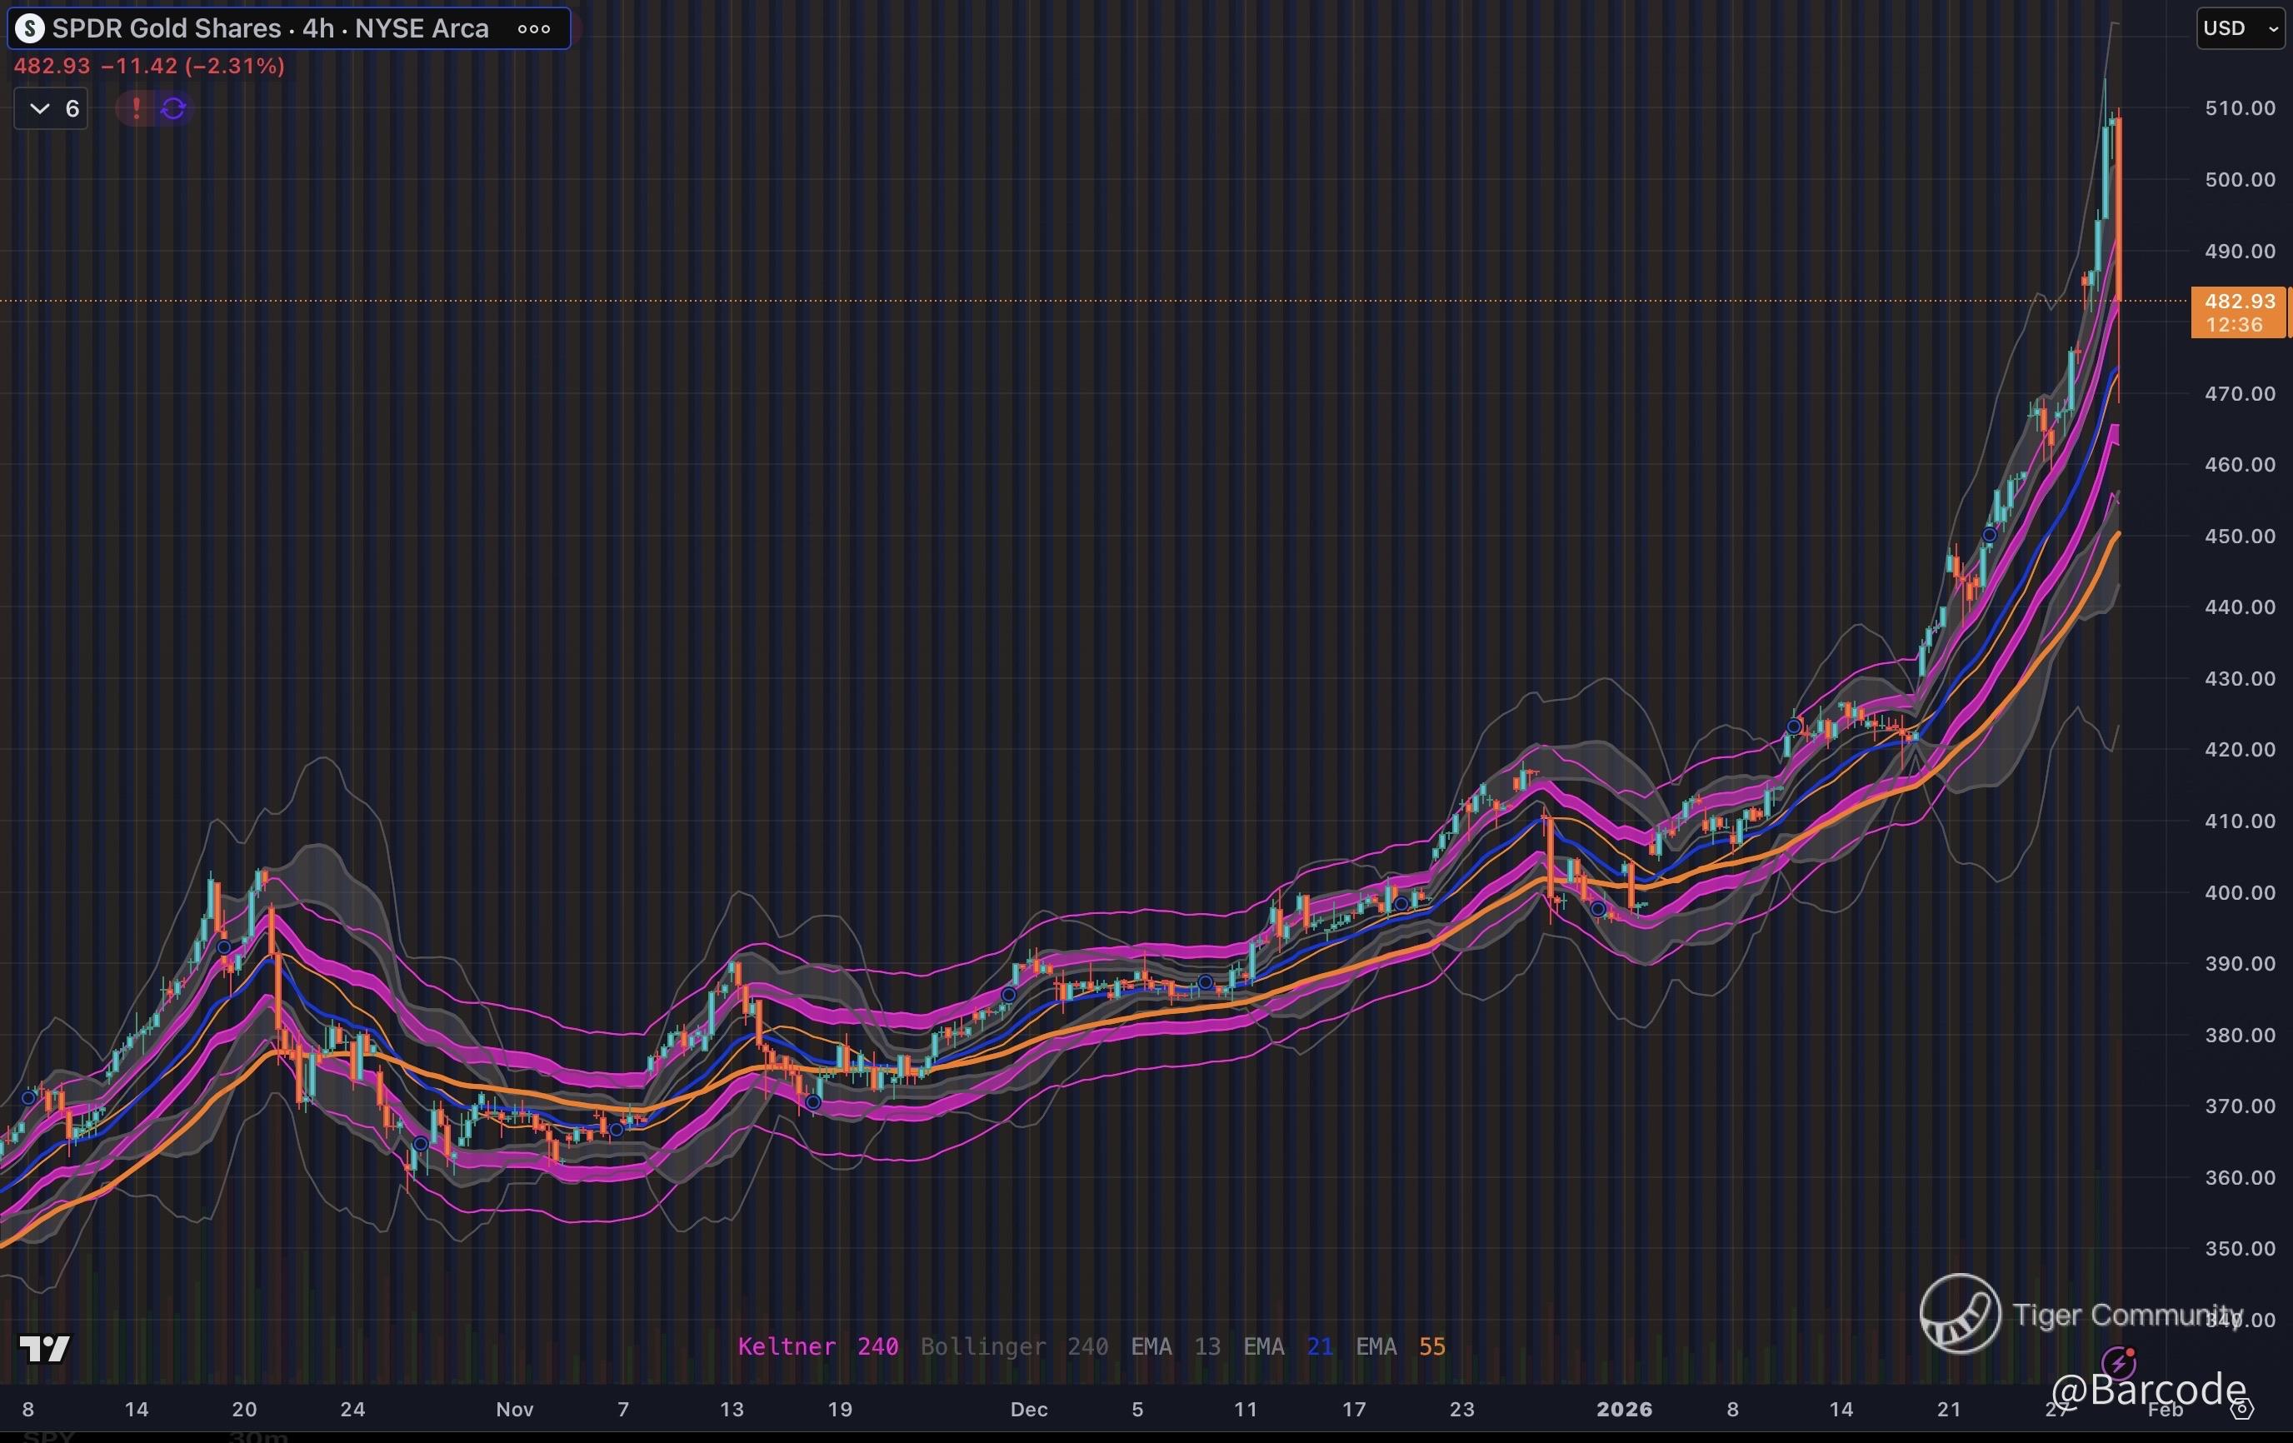Click the purple lightning bolt flash icon
Viewport: 2293px width, 1443px height.
(x=2118, y=1362)
